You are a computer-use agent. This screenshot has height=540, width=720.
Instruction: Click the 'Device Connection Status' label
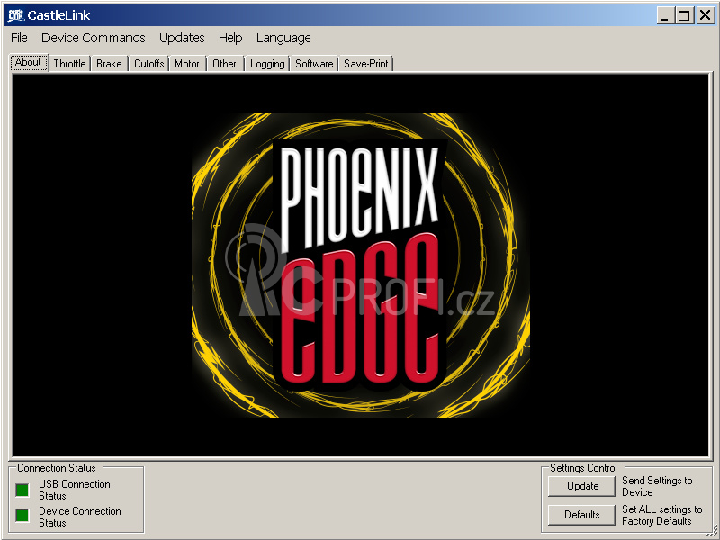80,517
